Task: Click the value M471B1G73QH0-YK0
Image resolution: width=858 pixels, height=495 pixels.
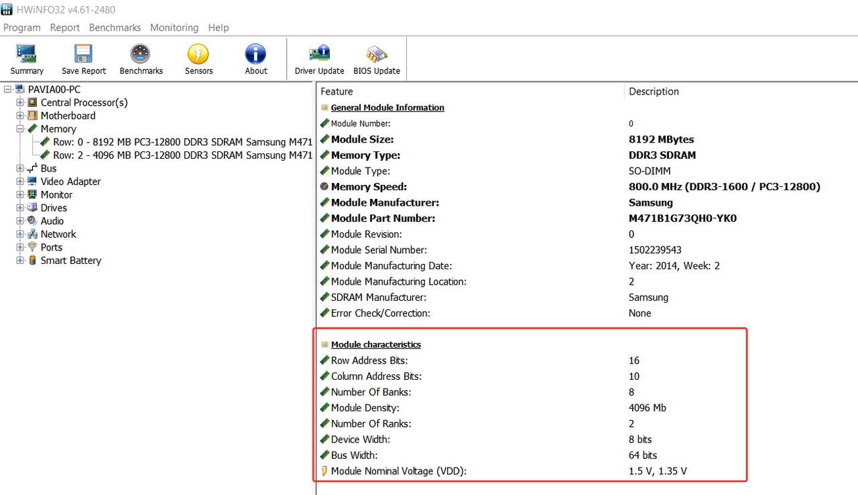Action: pos(682,218)
